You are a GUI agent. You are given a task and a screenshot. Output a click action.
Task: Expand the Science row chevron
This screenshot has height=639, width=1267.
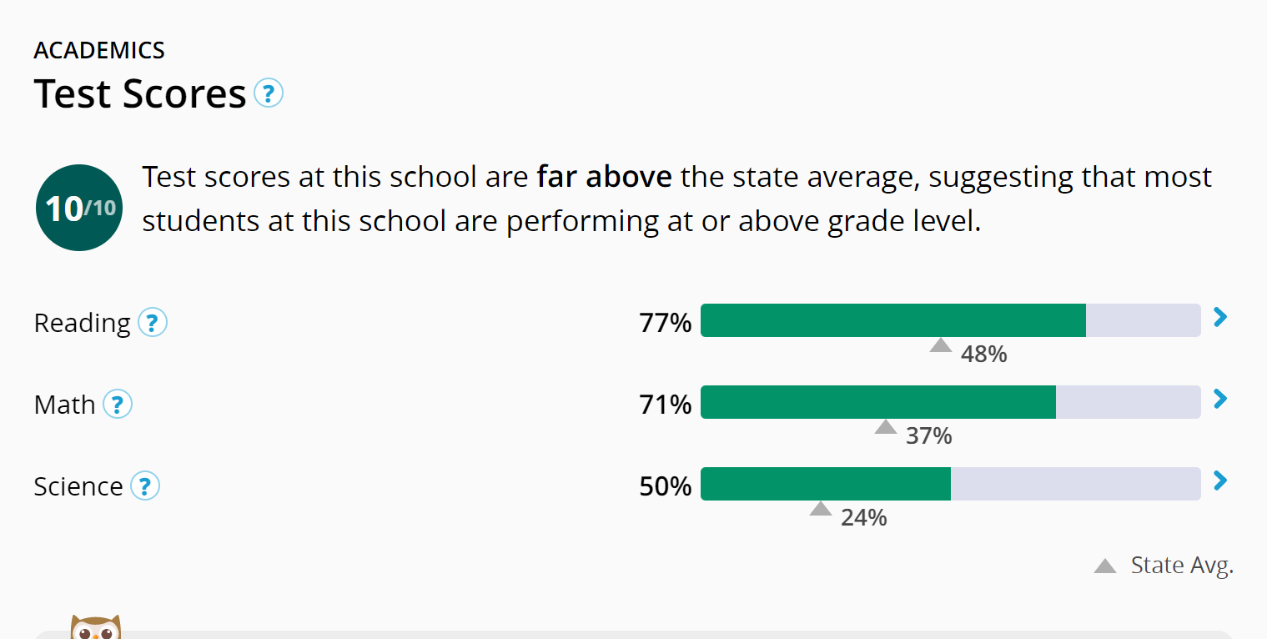(1220, 481)
